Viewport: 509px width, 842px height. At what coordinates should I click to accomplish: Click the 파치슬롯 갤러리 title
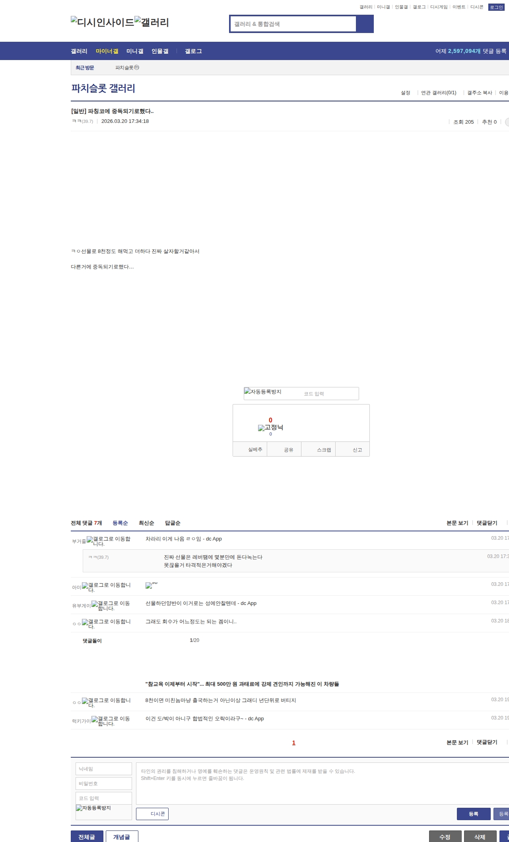coord(103,88)
